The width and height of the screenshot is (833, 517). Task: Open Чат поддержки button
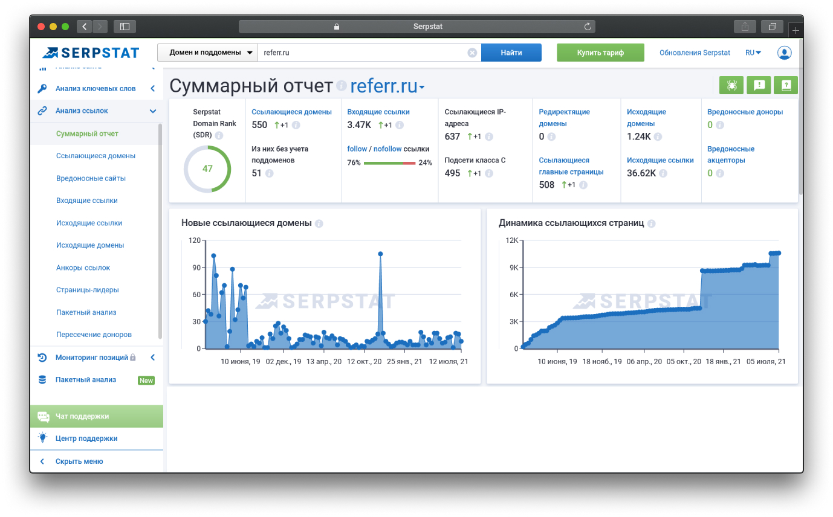[x=96, y=417]
